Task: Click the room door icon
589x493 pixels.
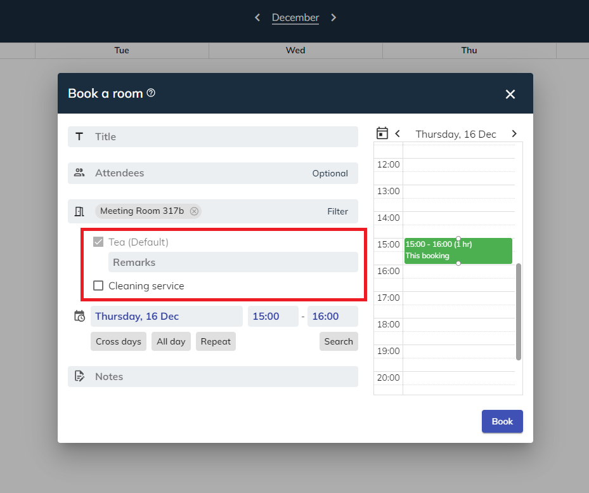Action: pyautogui.click(x=79, y=211)
